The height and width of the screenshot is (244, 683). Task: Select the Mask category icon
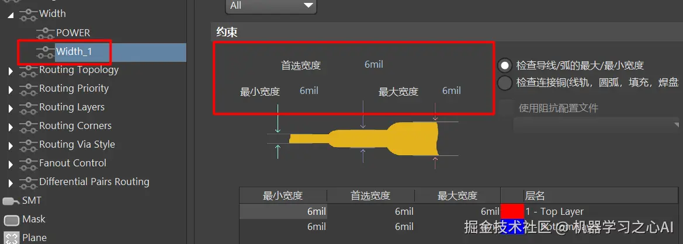click(11, 219)
